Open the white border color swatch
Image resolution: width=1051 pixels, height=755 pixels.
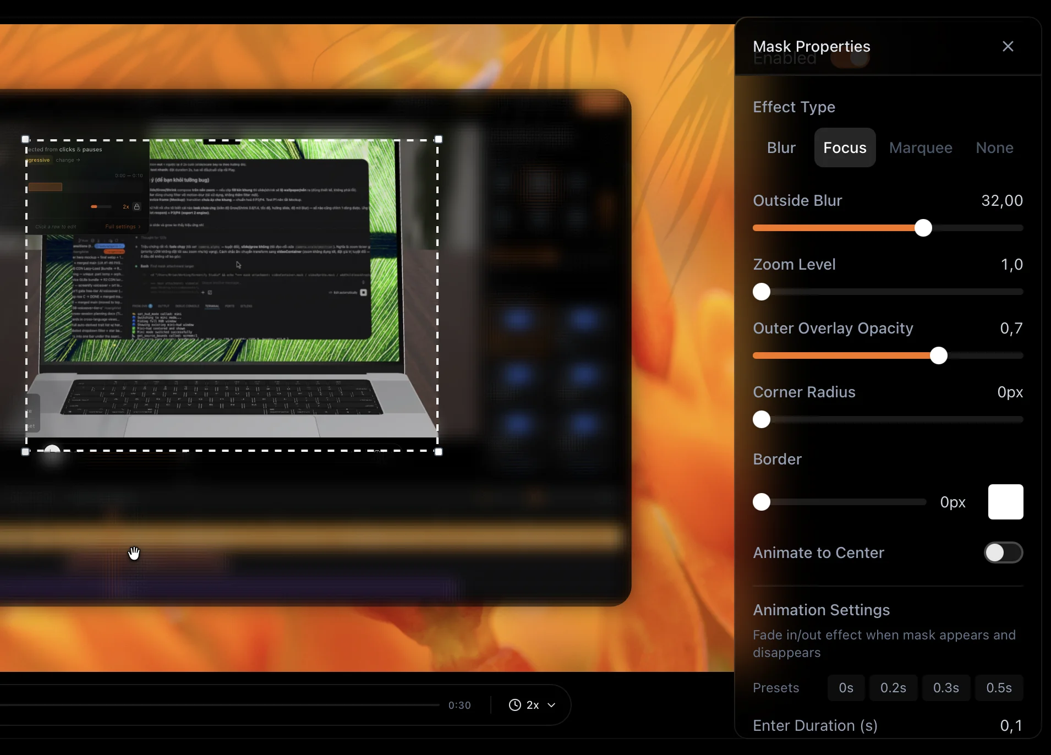(x=1005, y=502)
